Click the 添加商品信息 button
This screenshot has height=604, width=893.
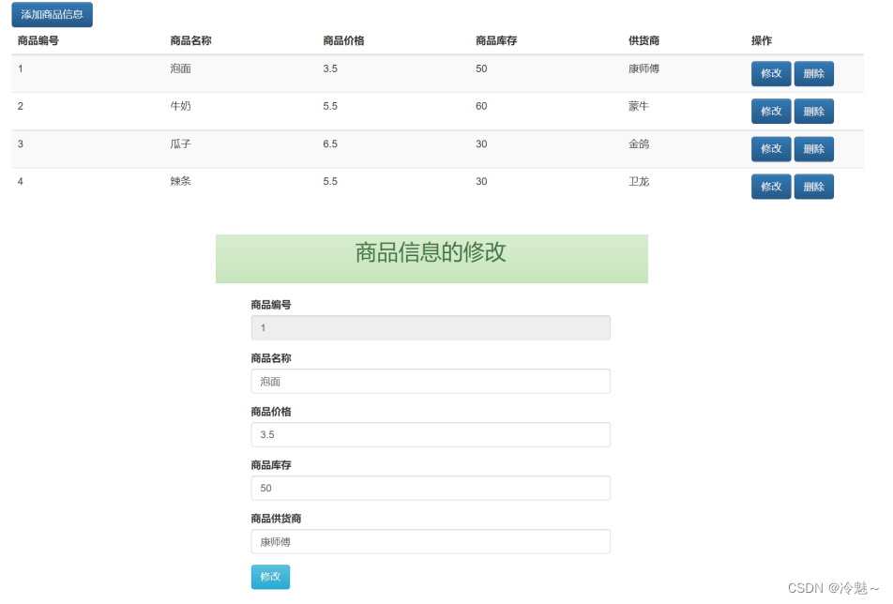[52, 14]
